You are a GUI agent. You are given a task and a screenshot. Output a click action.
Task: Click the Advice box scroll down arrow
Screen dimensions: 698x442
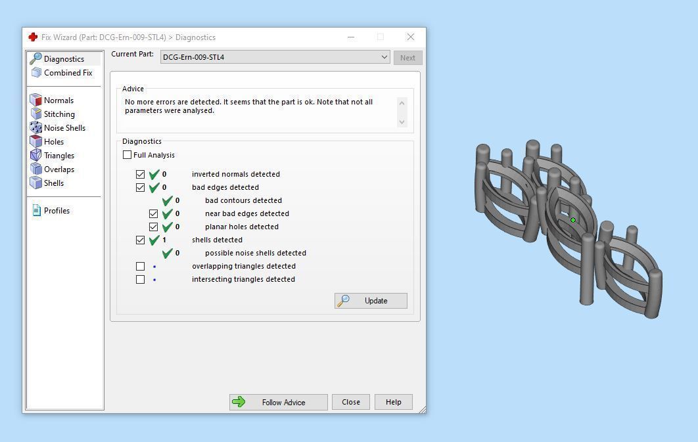(402, 122)
